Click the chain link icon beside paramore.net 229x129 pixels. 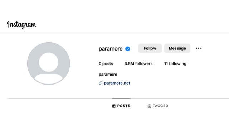(x=101, y=83)
